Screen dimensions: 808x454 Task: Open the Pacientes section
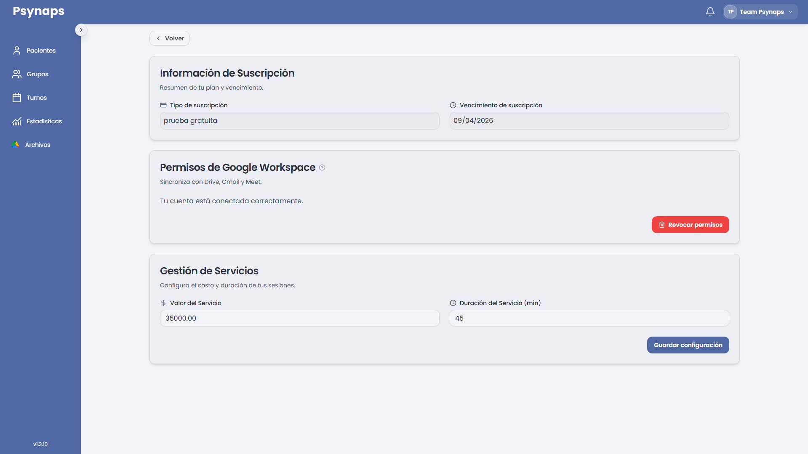click(x=40, y=50)
